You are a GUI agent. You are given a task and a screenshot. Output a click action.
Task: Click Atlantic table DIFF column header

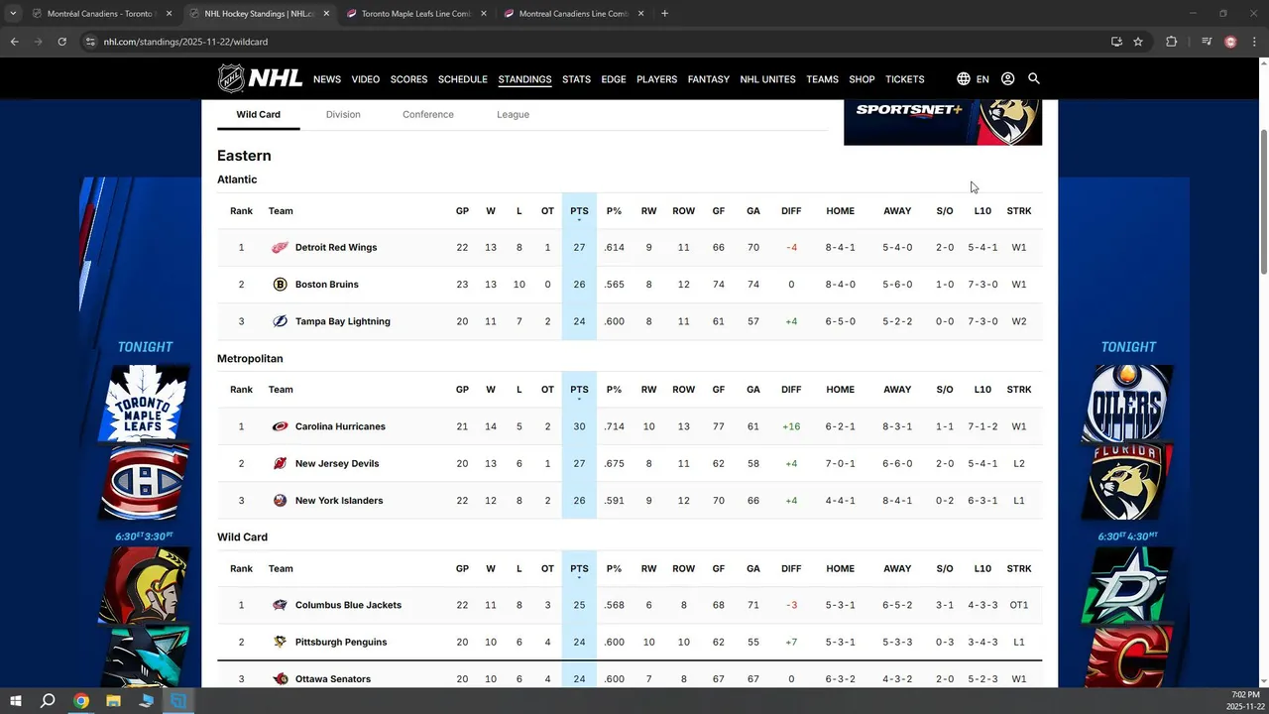791,211
